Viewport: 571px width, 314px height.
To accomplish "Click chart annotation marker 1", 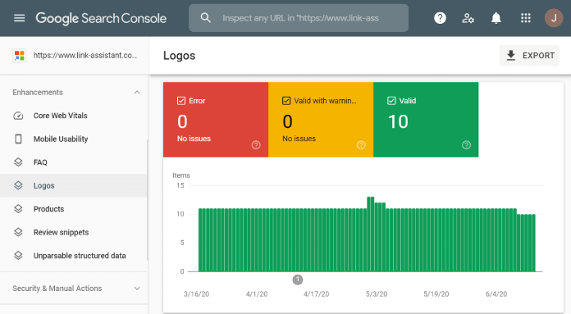I will (x=298, y=280).
